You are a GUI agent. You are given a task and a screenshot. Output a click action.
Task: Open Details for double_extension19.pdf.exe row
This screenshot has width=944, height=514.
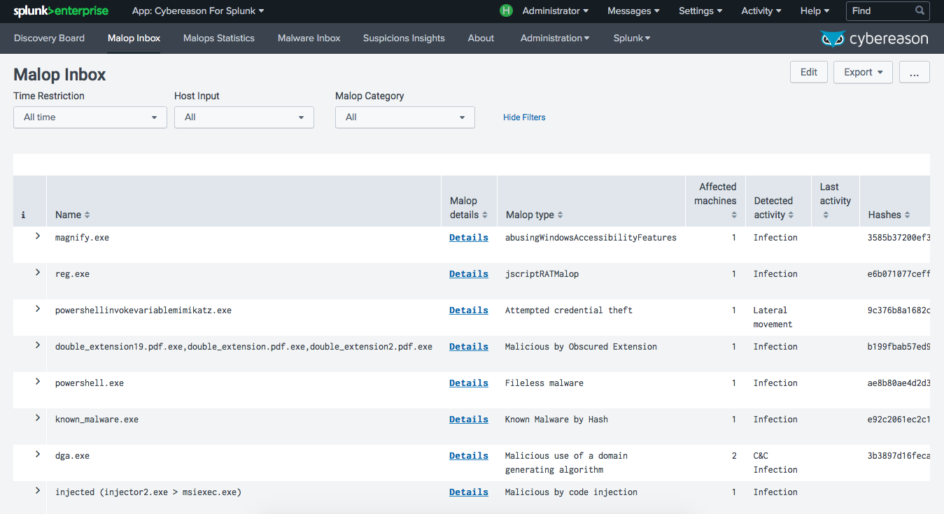tap(469, 347)
